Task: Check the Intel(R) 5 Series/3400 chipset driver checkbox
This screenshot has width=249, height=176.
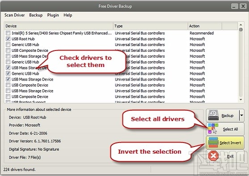Action: [8, 33]
